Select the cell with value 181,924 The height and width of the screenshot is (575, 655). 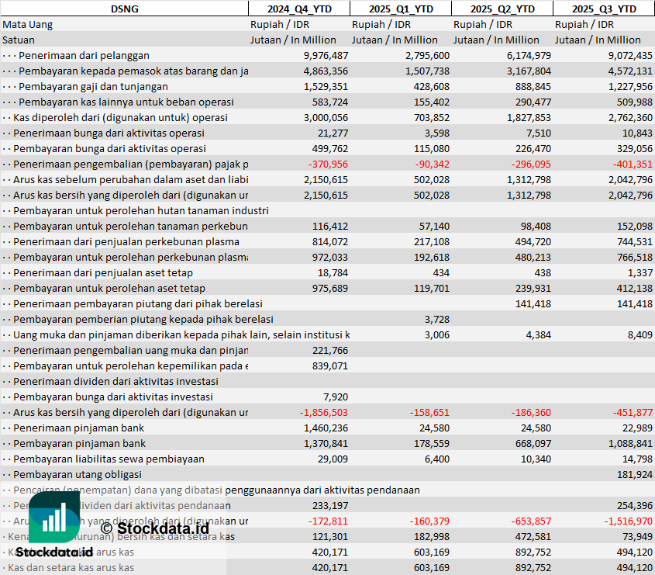click(x=634, y=474)
